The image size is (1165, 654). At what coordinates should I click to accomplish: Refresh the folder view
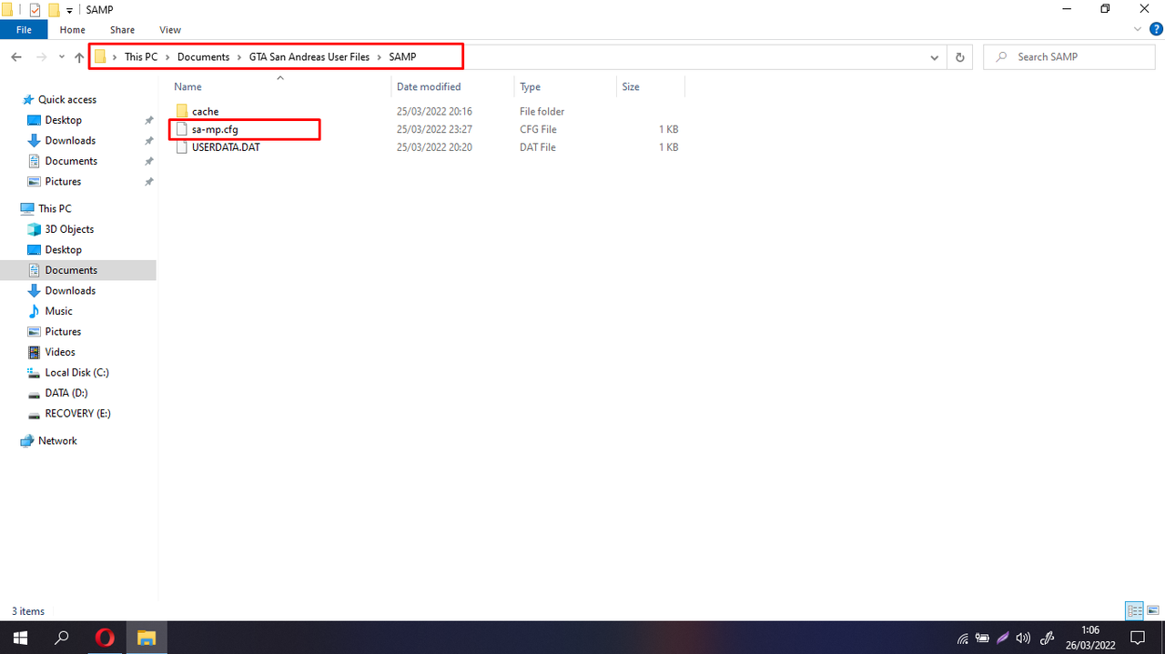click(959, 57)
